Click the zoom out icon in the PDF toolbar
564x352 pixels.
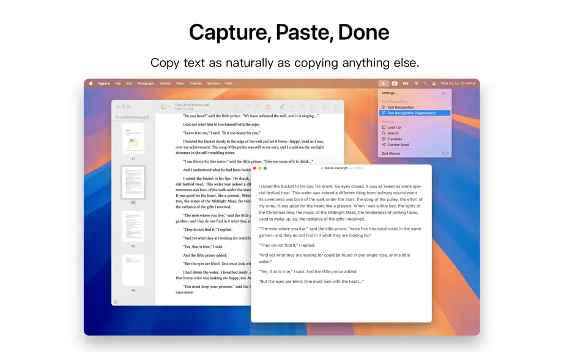tap(247, 107)
